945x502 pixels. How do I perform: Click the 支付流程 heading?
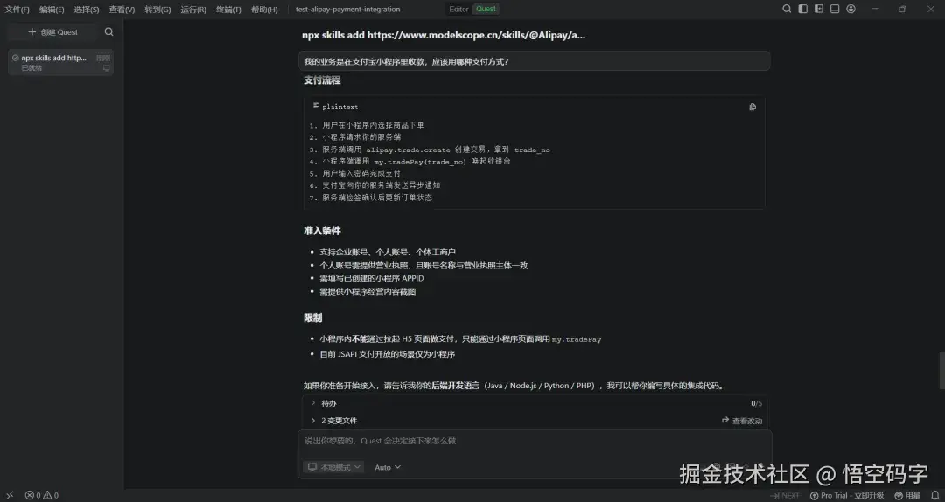pyautogui.click(x=322, y=80)
